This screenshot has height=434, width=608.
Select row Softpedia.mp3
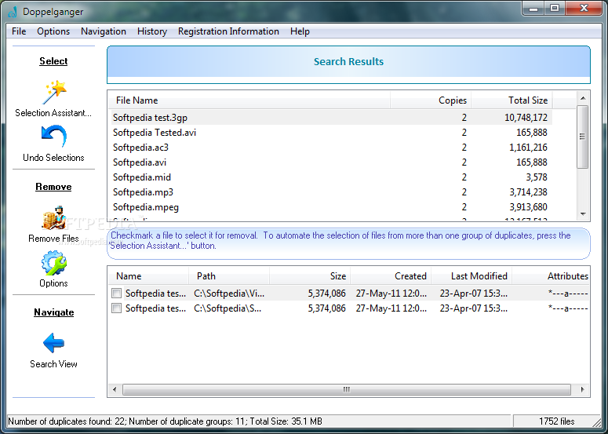point(332,192)
